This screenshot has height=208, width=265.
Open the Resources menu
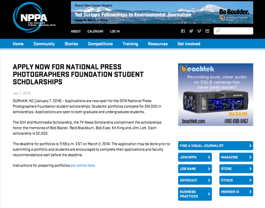(158, 44)
